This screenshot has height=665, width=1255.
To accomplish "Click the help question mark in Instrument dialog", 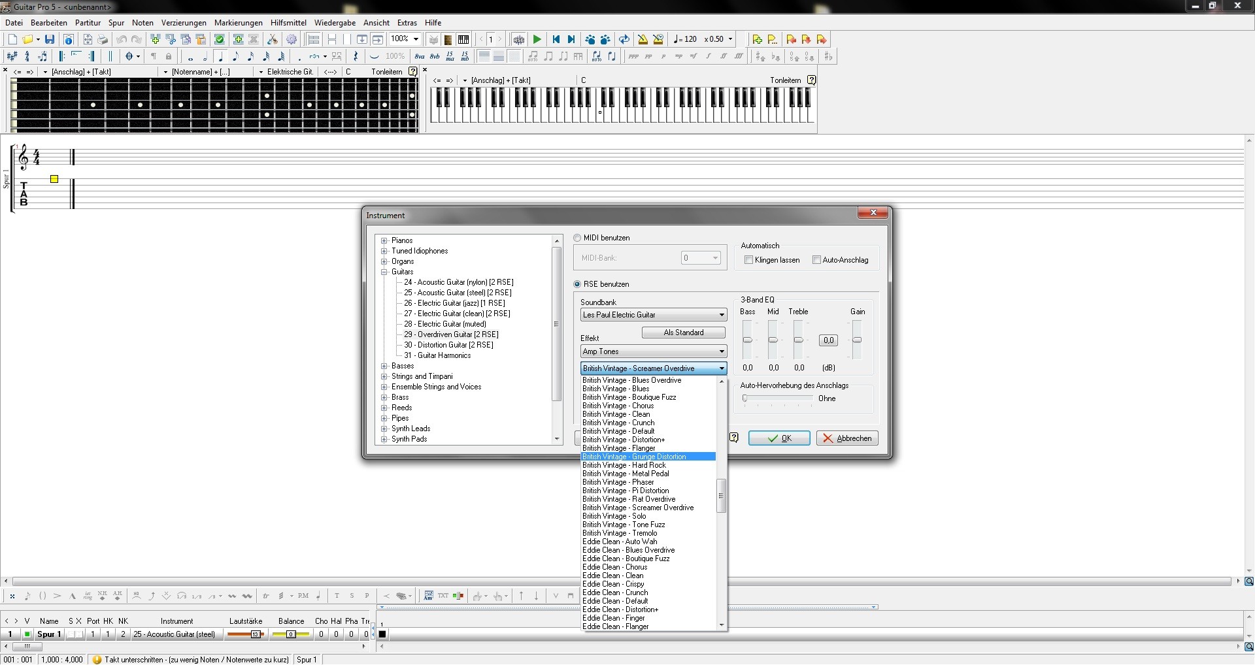I will pyautogui.click(x=734, y=438).
